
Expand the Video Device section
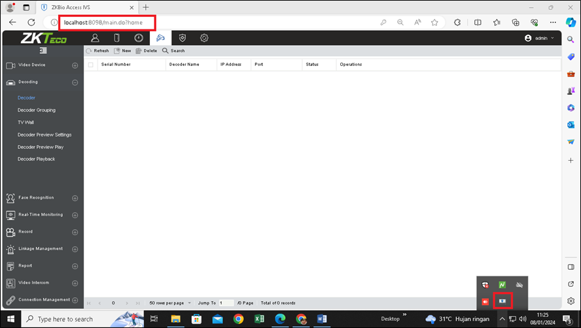pyautogui.click(x=75, y=65)
